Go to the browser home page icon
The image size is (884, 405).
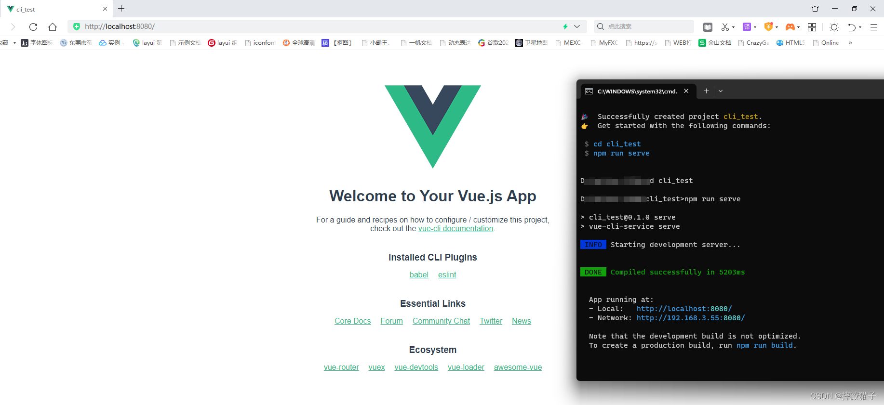[53, 27]
